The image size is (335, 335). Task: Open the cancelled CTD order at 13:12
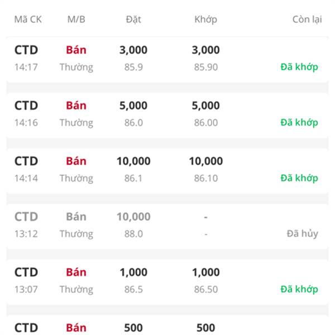click(x=167, y=226)
